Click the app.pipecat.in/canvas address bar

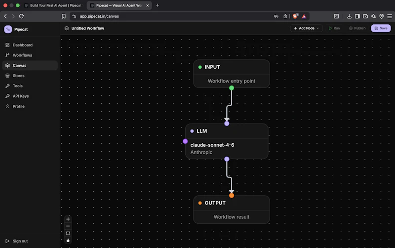pyautogui.click(x=99, y=16)
